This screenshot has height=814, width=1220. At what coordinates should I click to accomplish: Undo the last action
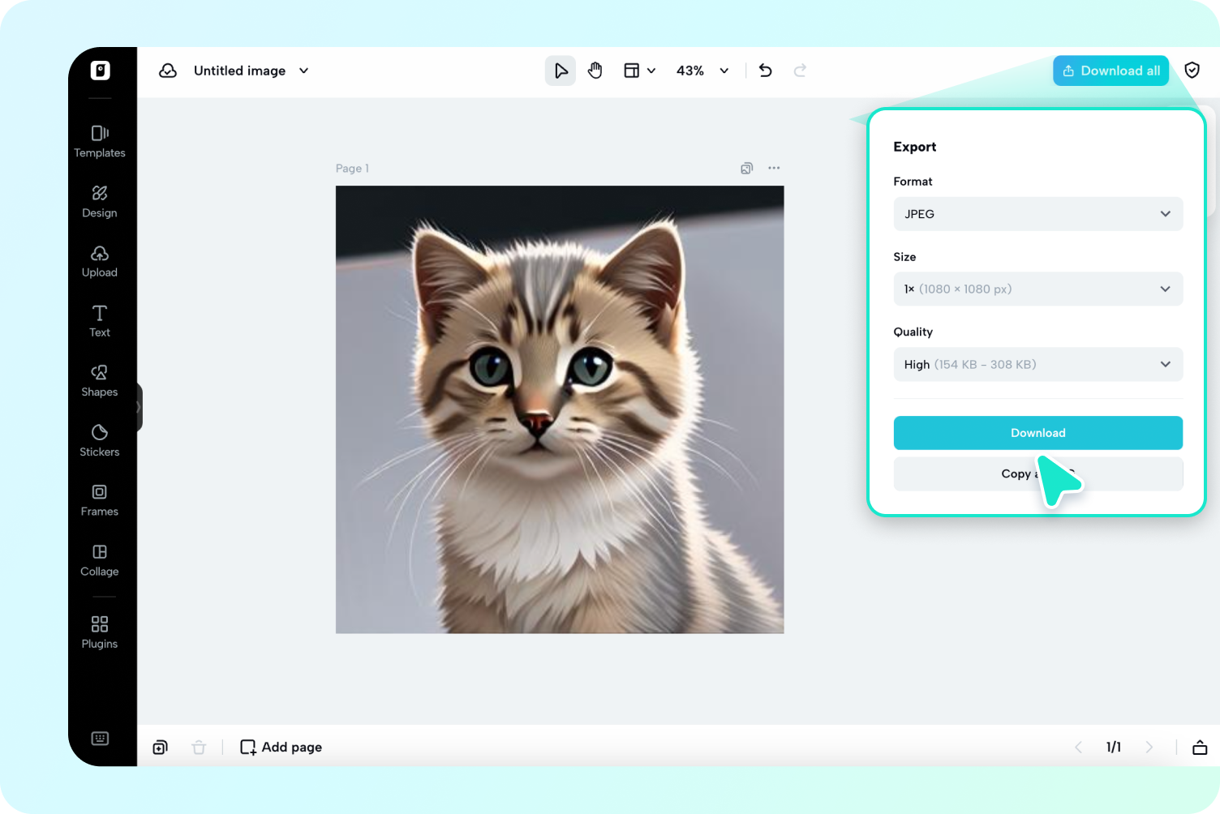(765, 71)
